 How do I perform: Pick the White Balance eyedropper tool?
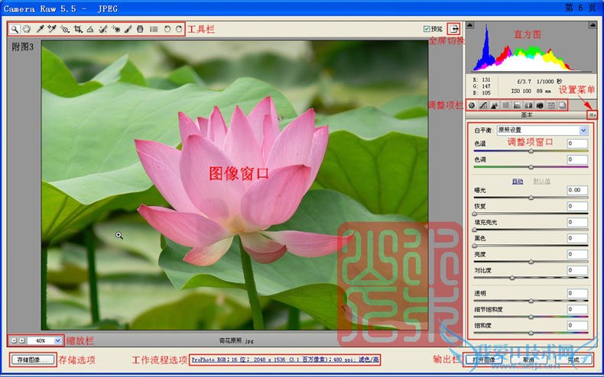(x=40, y=29)
